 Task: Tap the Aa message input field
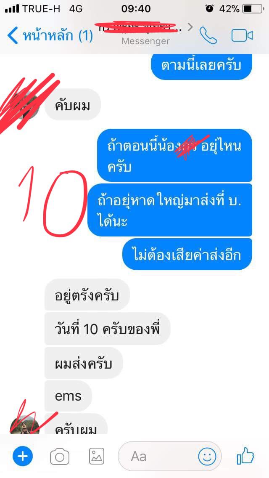(x=170, y=457)
